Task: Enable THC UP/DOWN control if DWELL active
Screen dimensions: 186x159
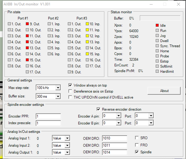Action: pos(70,97)
